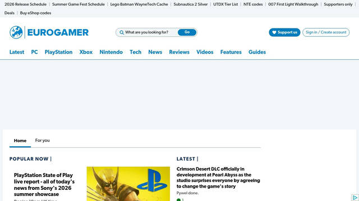Open the Deals link

pos(10,13)
